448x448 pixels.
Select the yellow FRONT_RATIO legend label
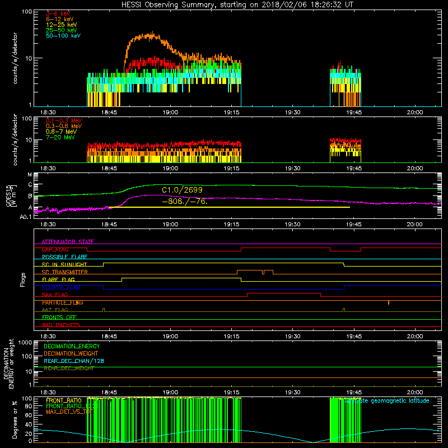point(64,400)
